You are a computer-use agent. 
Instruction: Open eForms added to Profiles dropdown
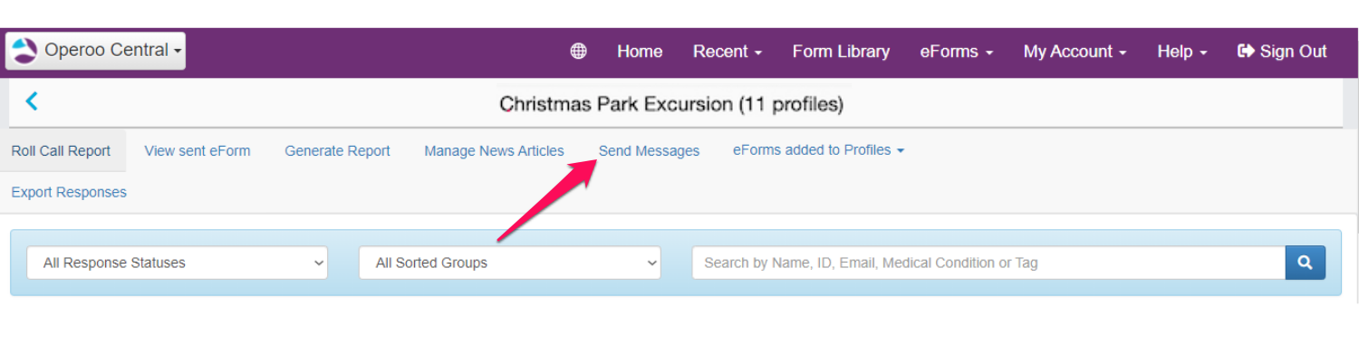(x=818, y=150)
